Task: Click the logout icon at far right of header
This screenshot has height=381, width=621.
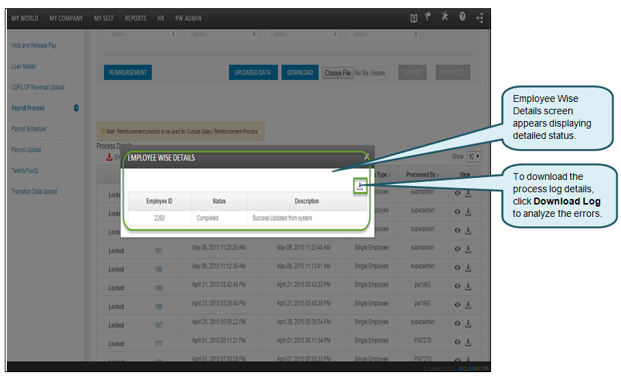Action: click(479, 18)
